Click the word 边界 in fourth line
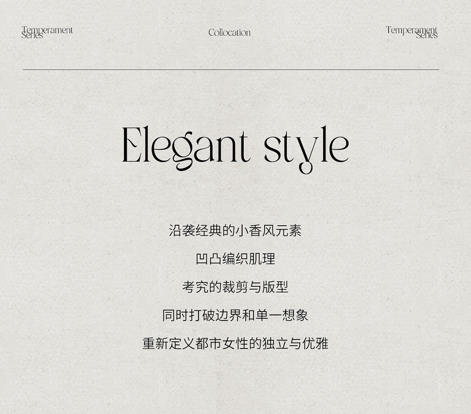Screen dimensions: 471x414 228,315
